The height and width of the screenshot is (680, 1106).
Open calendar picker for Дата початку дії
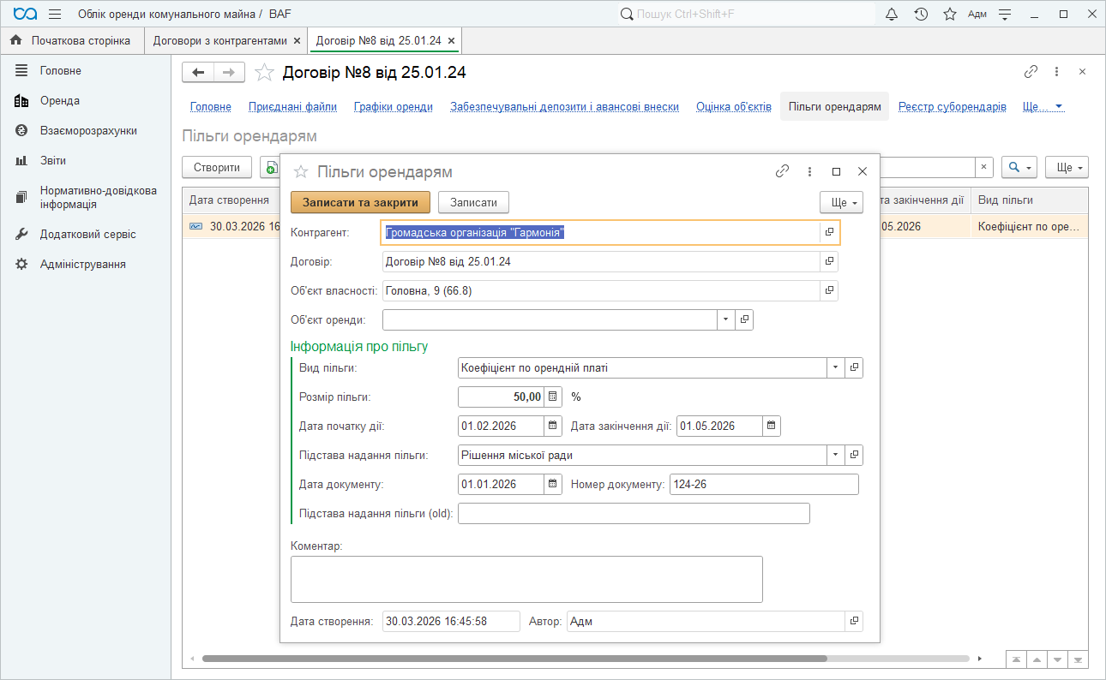click(x=553, y=426)
